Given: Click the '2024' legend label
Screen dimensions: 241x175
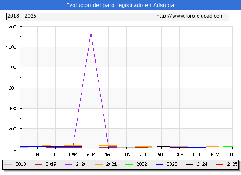Looking at the screenshot, I should [202, 164].
